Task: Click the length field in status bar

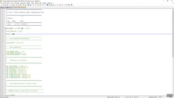Action: (110, 97)
